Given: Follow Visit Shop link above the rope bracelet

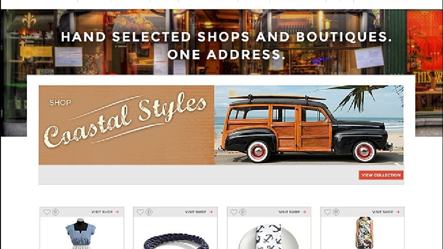Looking at the screenshot, I should pos(199,212).
